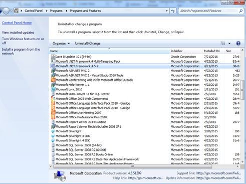Click the Control Panel icon in address bar
Screen dimensions: 246x184
17,11
